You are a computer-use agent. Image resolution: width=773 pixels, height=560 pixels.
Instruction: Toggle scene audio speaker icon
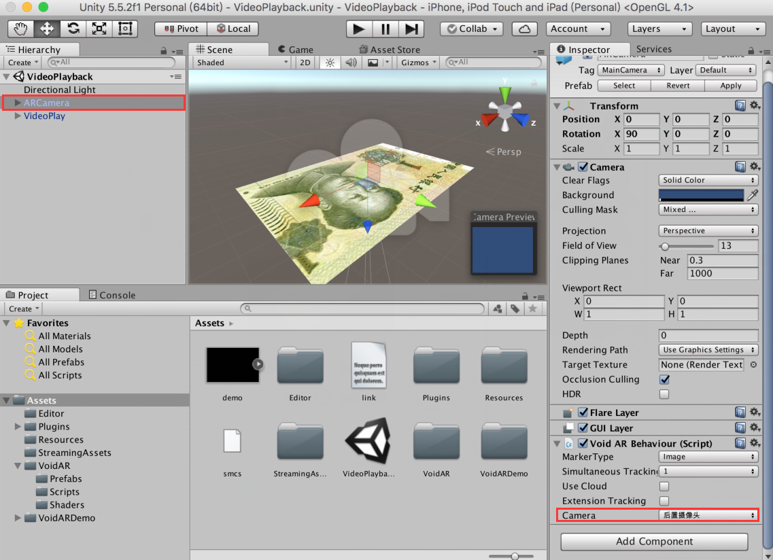click(351, 63)
